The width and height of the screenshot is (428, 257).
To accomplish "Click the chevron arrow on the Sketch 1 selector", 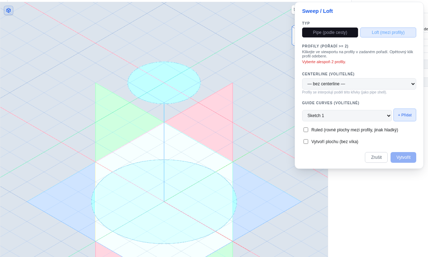I will point(387,116).
